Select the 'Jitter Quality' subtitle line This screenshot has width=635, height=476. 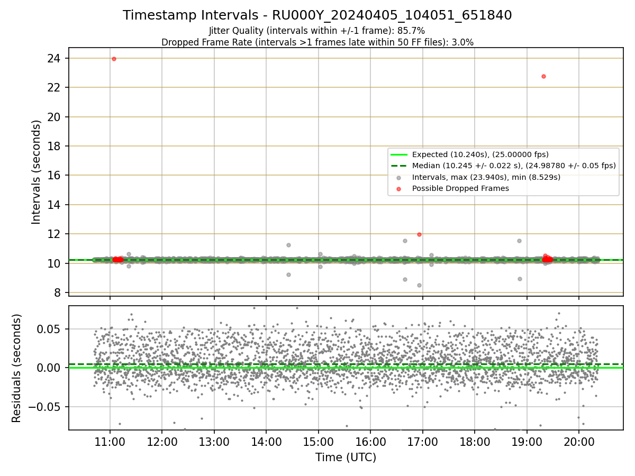(317, 31)
